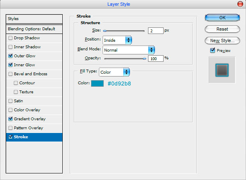Viewport: 246px width, 180px height.
Task: Click the red close button in title bar
Action: [x=240, y=4]
